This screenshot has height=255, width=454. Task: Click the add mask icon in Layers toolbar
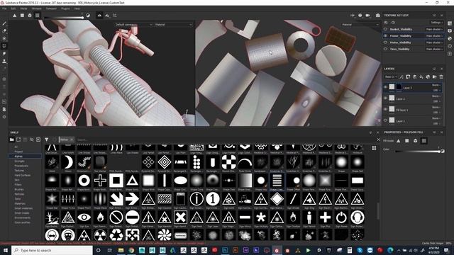tap(408, 76)
